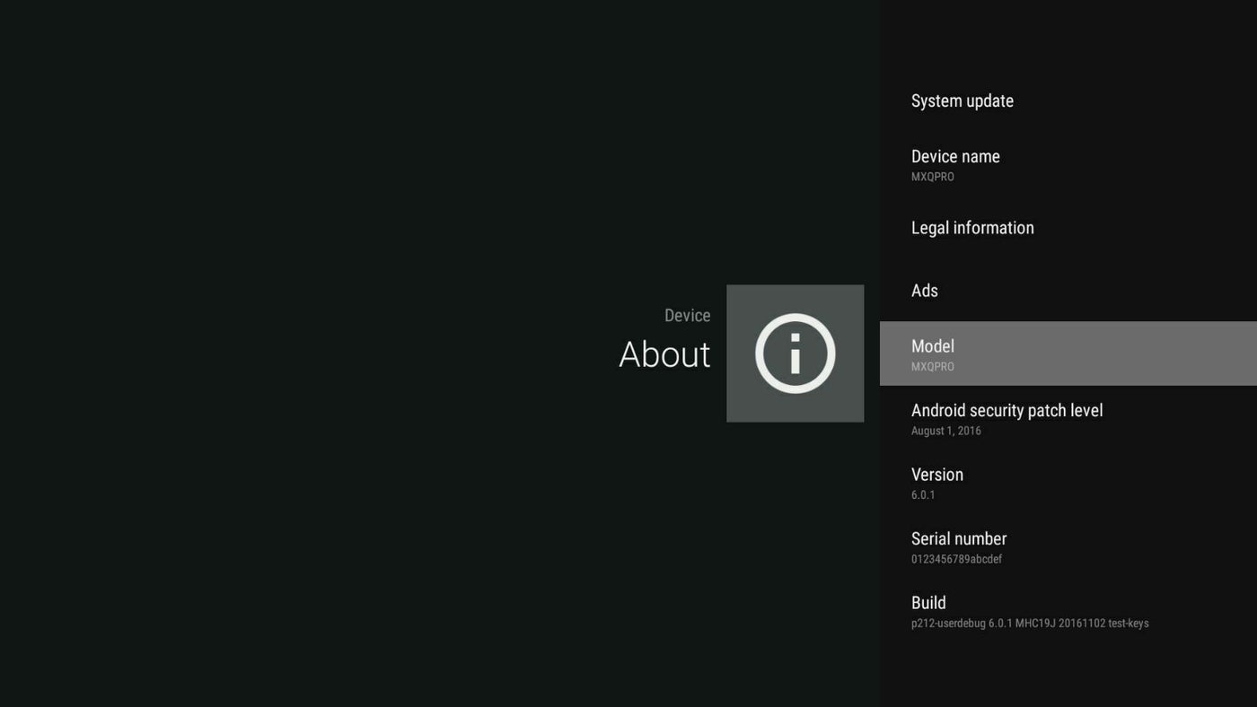Click the About heading text

coord(664,355)
